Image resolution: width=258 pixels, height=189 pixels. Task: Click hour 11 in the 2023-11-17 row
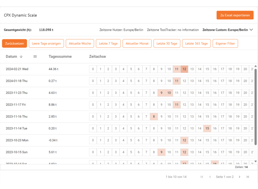pos(177,104)
